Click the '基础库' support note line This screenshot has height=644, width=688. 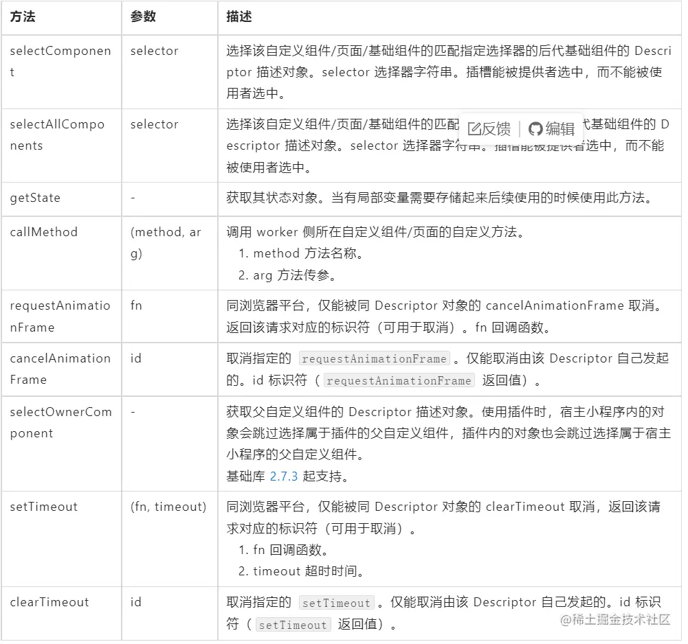pos(288,476)
